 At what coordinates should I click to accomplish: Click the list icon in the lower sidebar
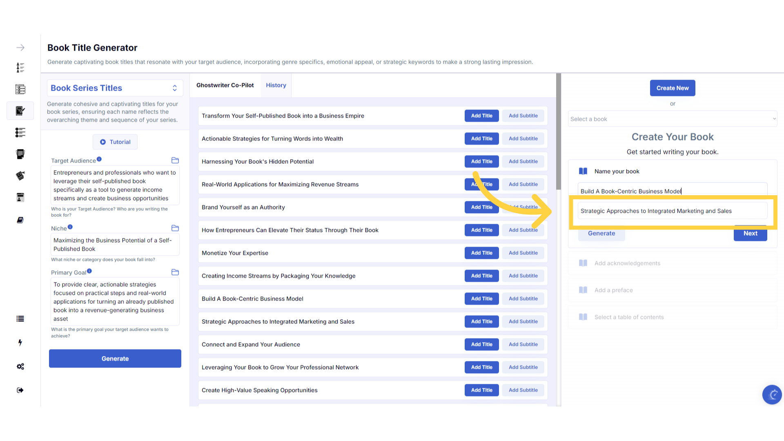20,319
